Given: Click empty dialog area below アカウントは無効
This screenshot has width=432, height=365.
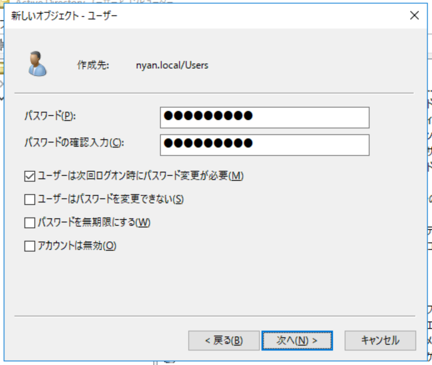Looking at the screenshot, I should point(211,283).
